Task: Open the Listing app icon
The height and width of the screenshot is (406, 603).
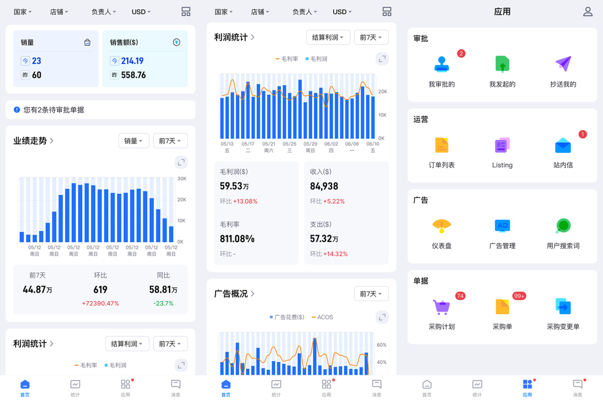Action: tap(502, 145)
